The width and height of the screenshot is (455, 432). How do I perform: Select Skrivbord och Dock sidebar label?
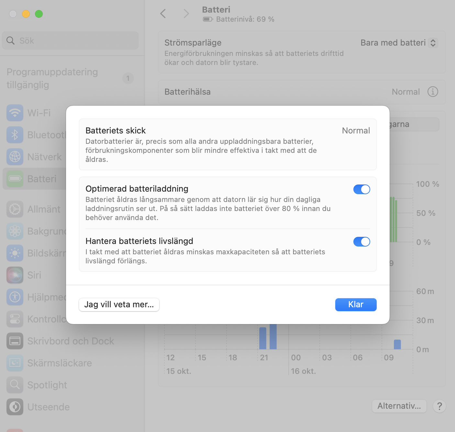tap(71, 341)
